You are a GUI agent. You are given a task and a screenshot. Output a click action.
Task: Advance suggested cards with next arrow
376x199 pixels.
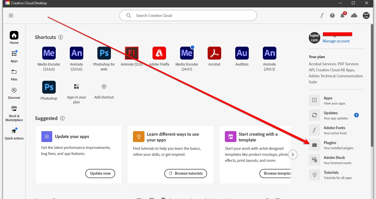pyautogui.click(x=293, y=155)
